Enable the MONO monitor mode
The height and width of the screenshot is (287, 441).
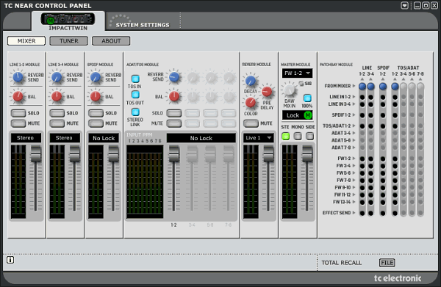pos(298,137)
